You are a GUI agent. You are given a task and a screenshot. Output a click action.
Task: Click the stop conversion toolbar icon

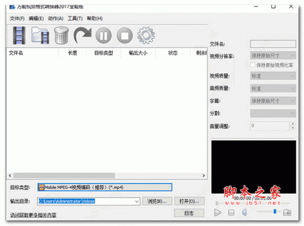pos(125,35)
